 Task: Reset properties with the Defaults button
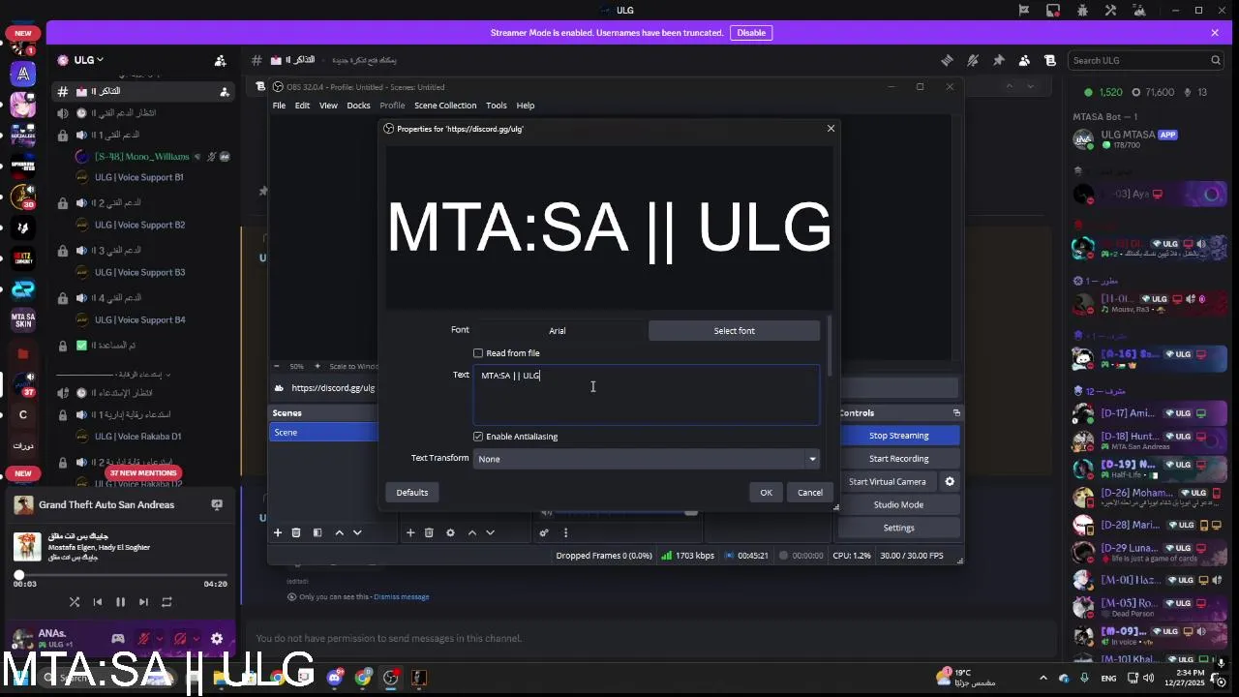pos(411,493)
